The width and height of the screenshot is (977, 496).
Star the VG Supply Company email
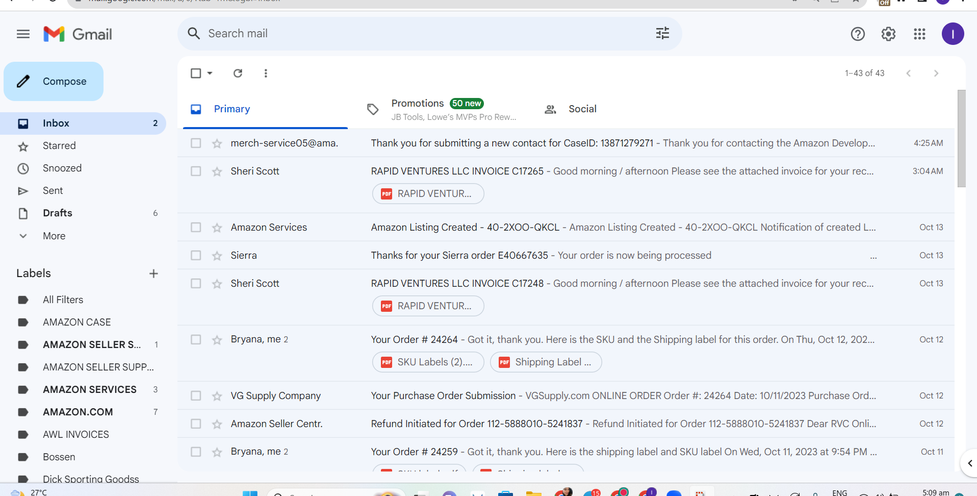217,396
